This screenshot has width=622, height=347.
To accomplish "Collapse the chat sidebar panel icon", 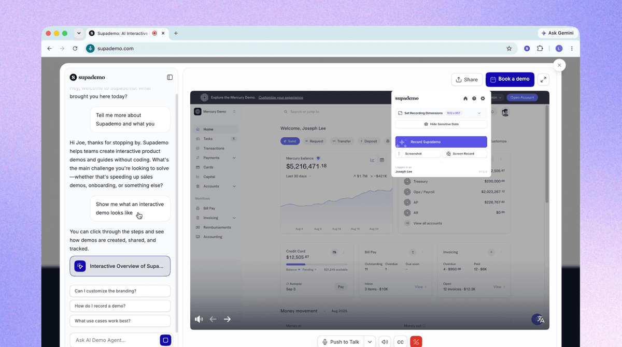I will (x=169, y=77).
